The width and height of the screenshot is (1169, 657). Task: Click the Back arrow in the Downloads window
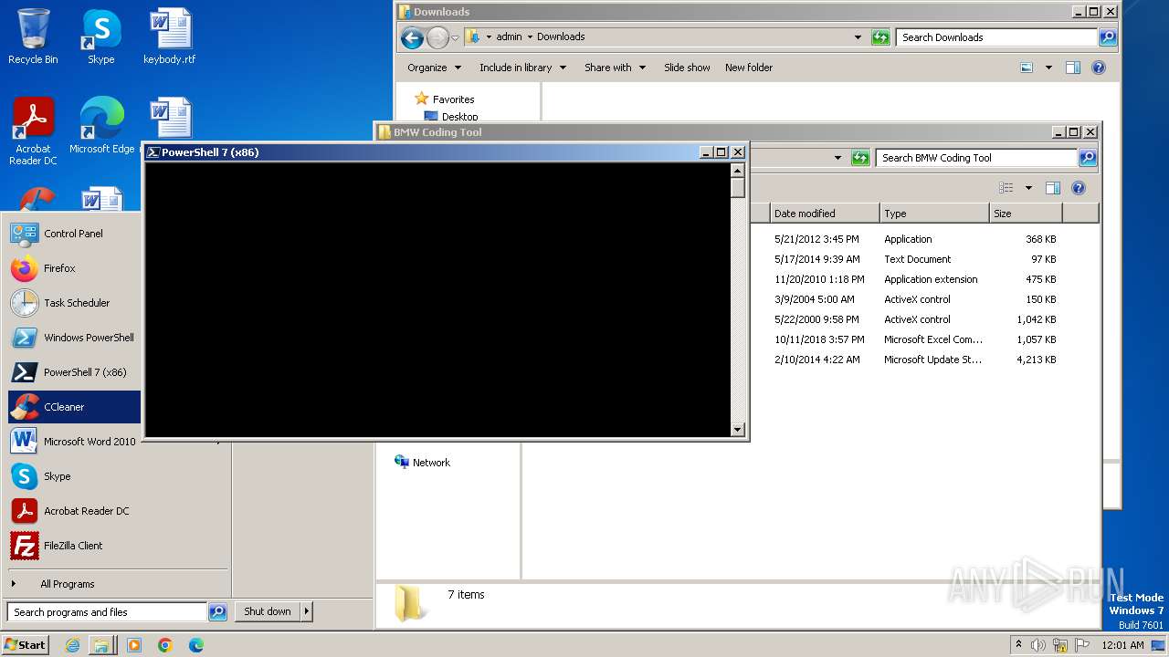[412, 37]
